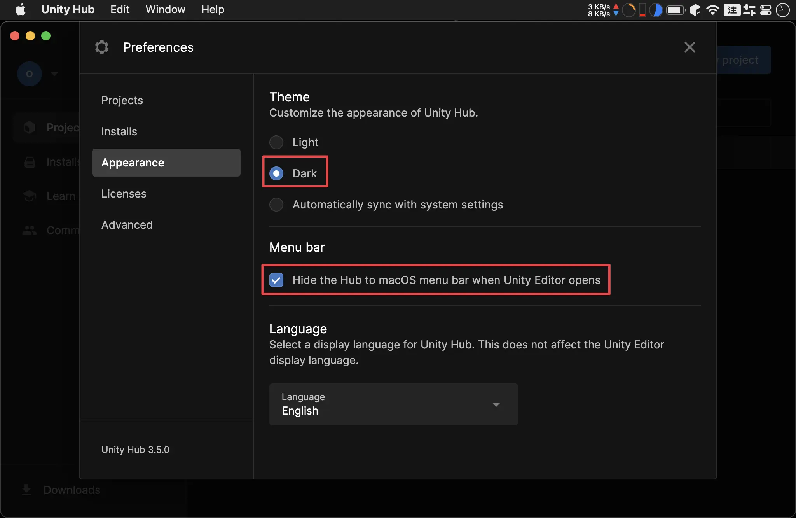Navigate to Advanced preferences section
This screenshot has width=796, height=518.
[x=126, y=225]
